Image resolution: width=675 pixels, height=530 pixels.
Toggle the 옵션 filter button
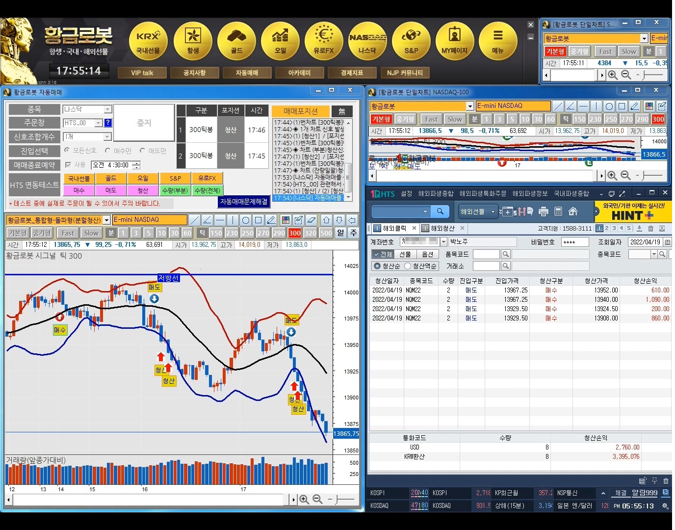point(427,254)
